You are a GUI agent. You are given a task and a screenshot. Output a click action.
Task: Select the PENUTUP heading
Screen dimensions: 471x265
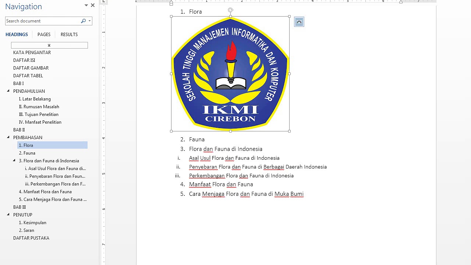[x=23, y=215]
